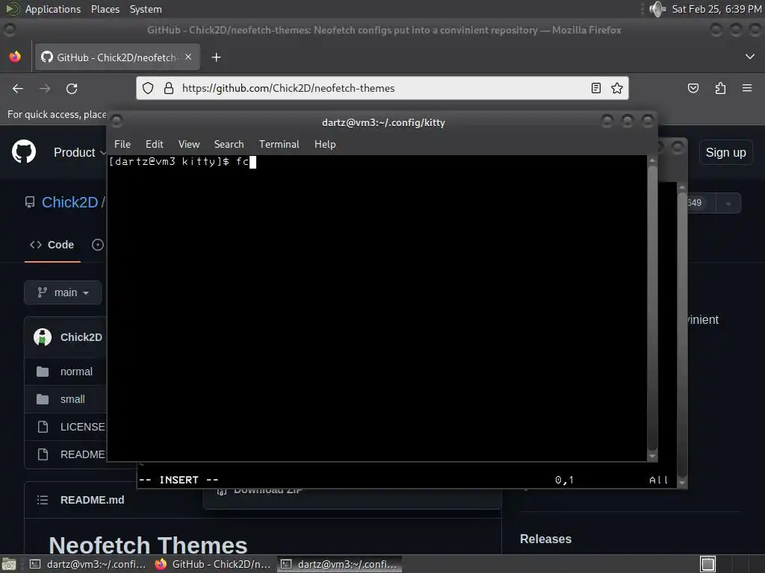Open the Terminal menu in terminal menubar
The height and width of the screenshot is (573, 765).
click(x=279, y=144)
